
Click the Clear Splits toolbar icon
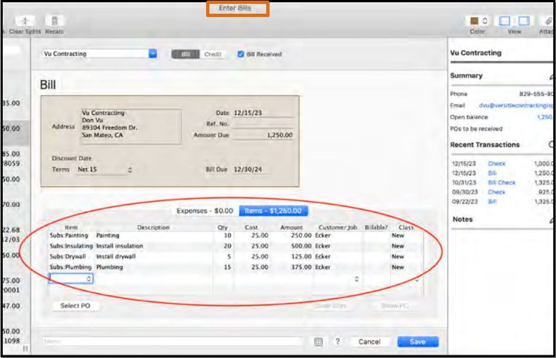pyautogui.click(x=25, y=21)
